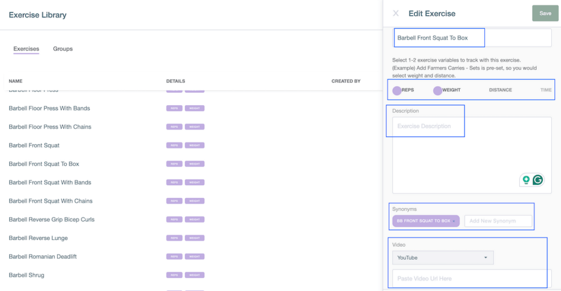Remove the BB FRONT SQUAT TO BOX synonym
The width and height of the screenshot is (561, 291).
click(x=454, y=221)
